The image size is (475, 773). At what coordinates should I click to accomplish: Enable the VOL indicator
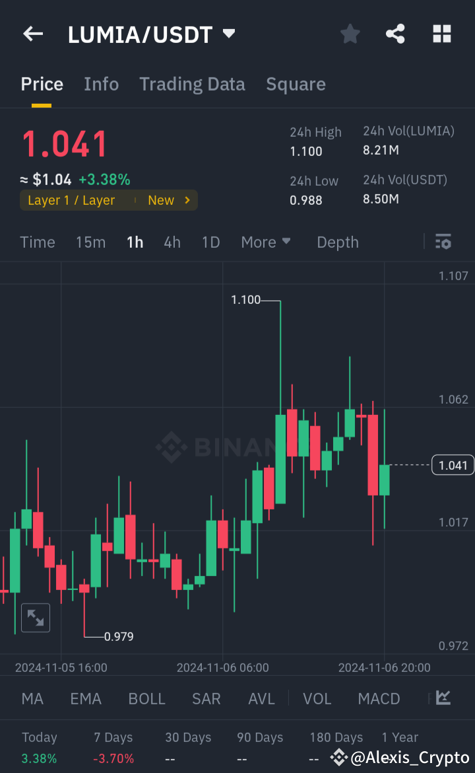[317, 698]
